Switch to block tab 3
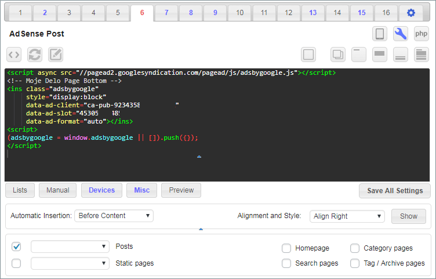Screen dimensions: 436x279 tap(69, 13)
